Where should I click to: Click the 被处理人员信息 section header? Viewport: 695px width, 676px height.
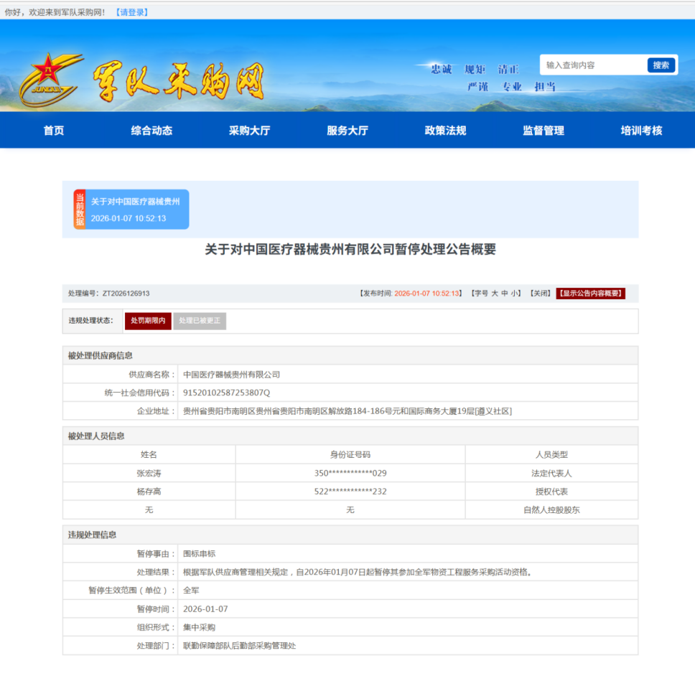pos(350,436)
